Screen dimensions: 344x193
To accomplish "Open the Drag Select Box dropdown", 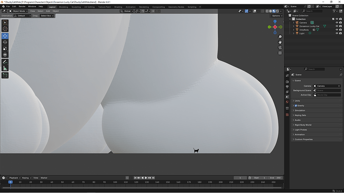I will click(x=47, y=16).
